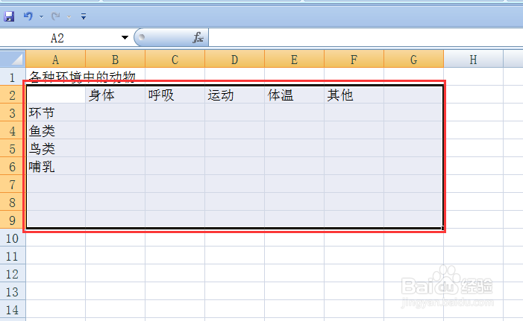The width and height of the screenshot is (523, 321).
Task: Click the cell labeled 哺乳
Action: click(x=56, y=167)
